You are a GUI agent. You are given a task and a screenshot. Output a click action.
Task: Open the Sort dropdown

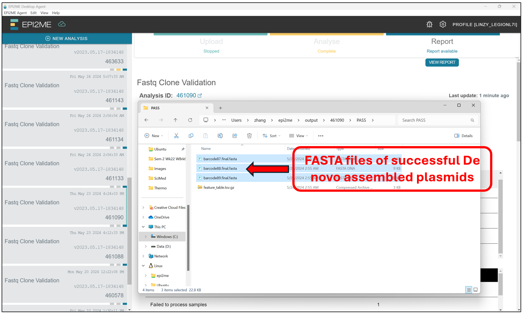coord(272,136)
